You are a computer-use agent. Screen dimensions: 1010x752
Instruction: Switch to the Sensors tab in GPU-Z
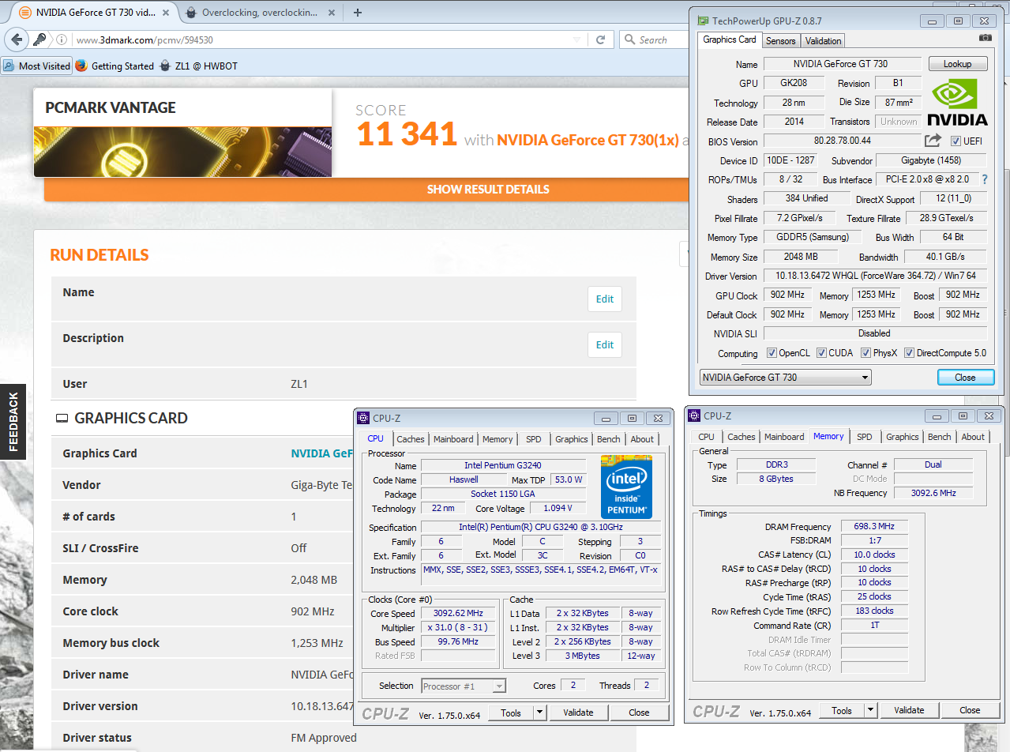[781, 40]
